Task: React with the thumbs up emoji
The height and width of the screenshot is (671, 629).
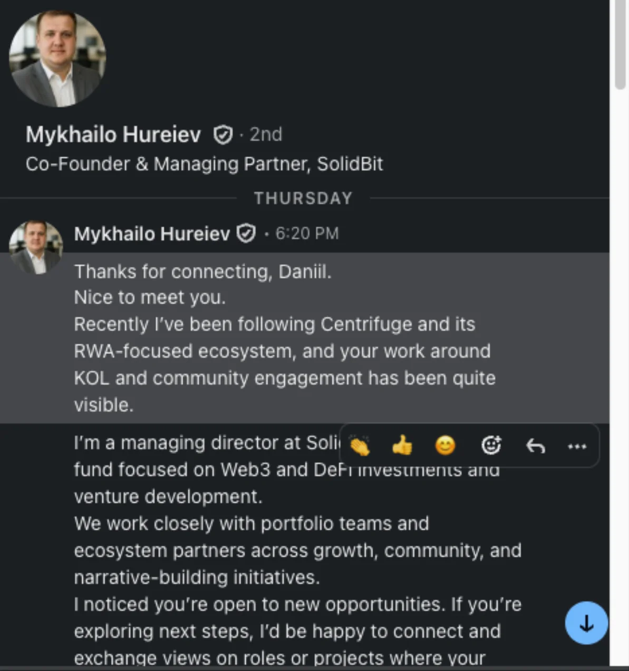Action: 402,446
